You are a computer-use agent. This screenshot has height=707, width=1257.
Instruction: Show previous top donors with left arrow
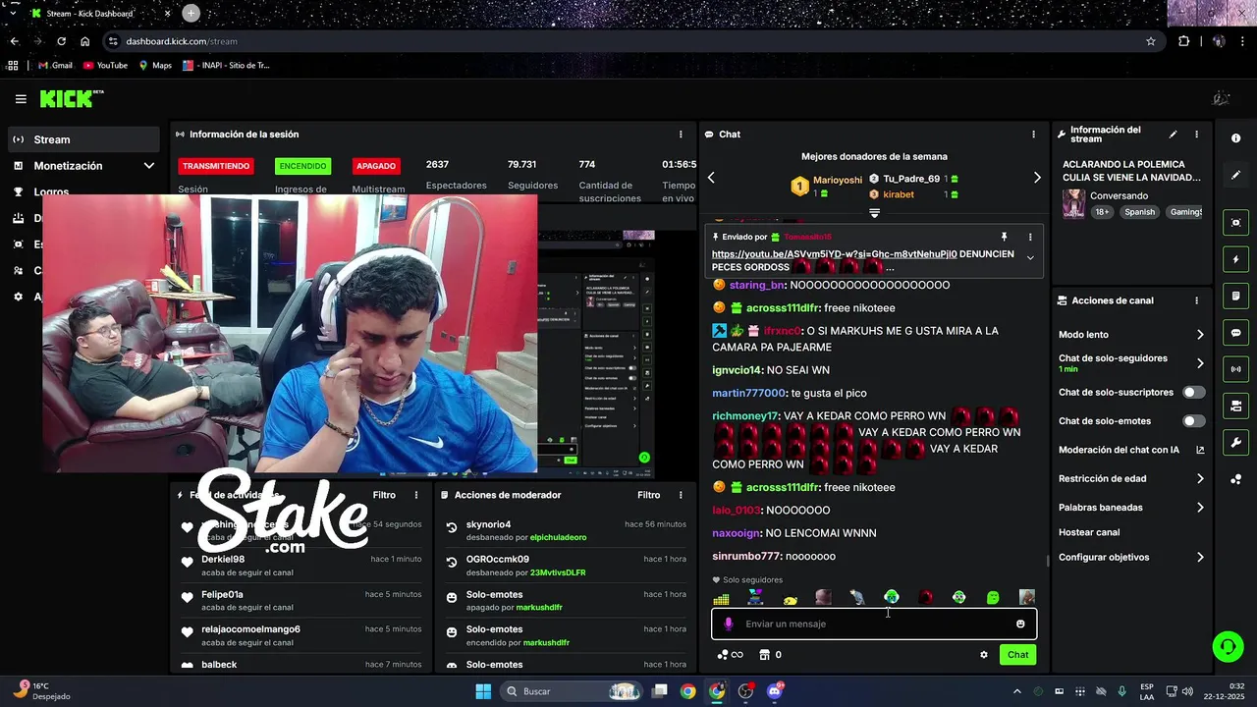[711, 178]
